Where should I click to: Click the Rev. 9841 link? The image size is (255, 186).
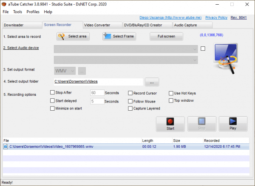238,17
